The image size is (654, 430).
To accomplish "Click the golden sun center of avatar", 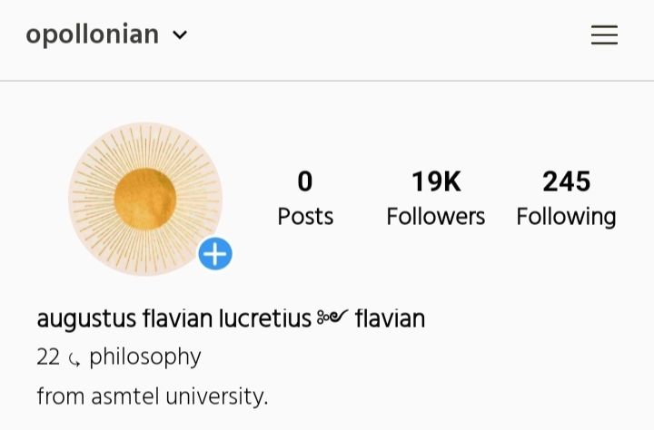I will click(145, 199).
